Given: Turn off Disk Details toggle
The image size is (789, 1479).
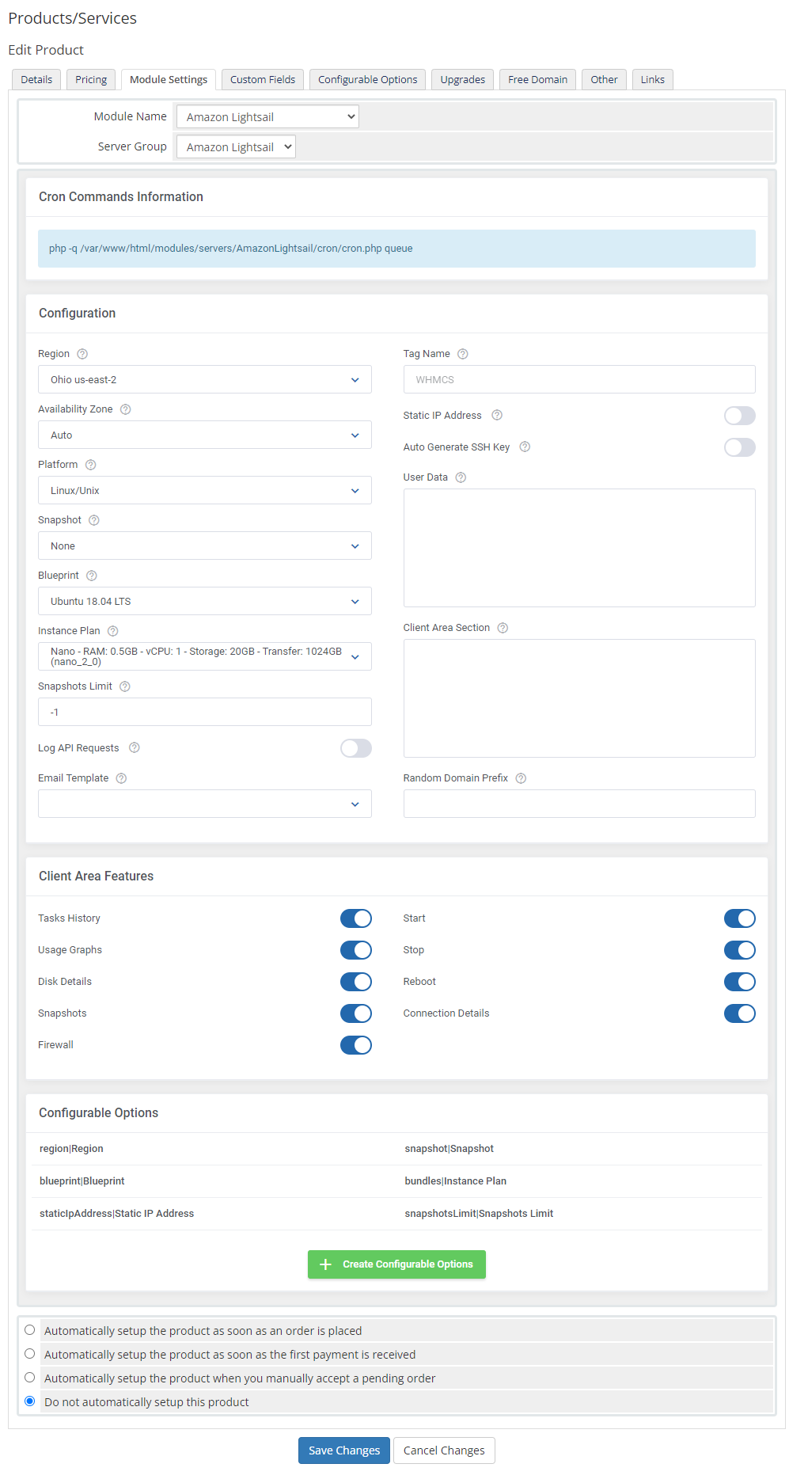Looking at the screenshot, I should (x=355, y=982).
